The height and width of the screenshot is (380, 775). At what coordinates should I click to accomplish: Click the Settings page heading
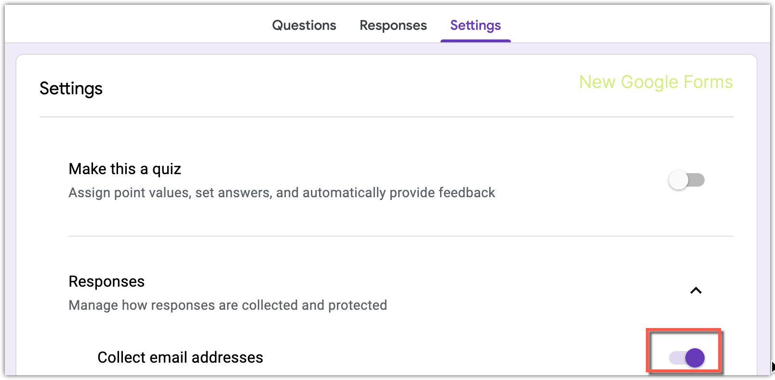71,89
